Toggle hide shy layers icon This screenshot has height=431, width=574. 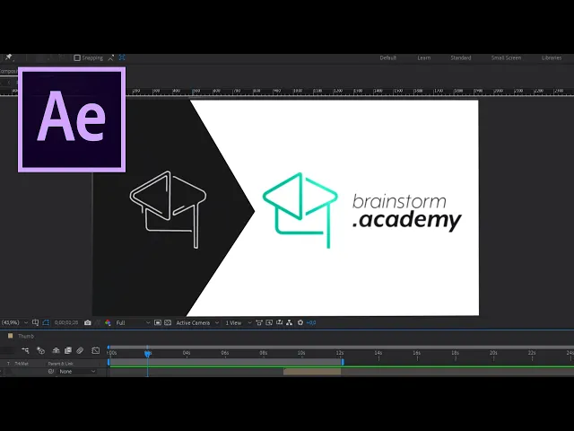point(56,351)
